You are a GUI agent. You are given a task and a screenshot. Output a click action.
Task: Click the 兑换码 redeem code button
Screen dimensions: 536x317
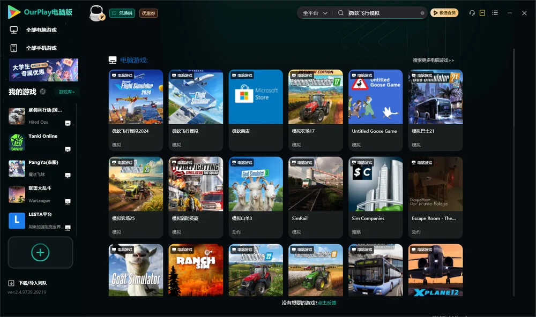pyautogui.click(x=122, y=13)
